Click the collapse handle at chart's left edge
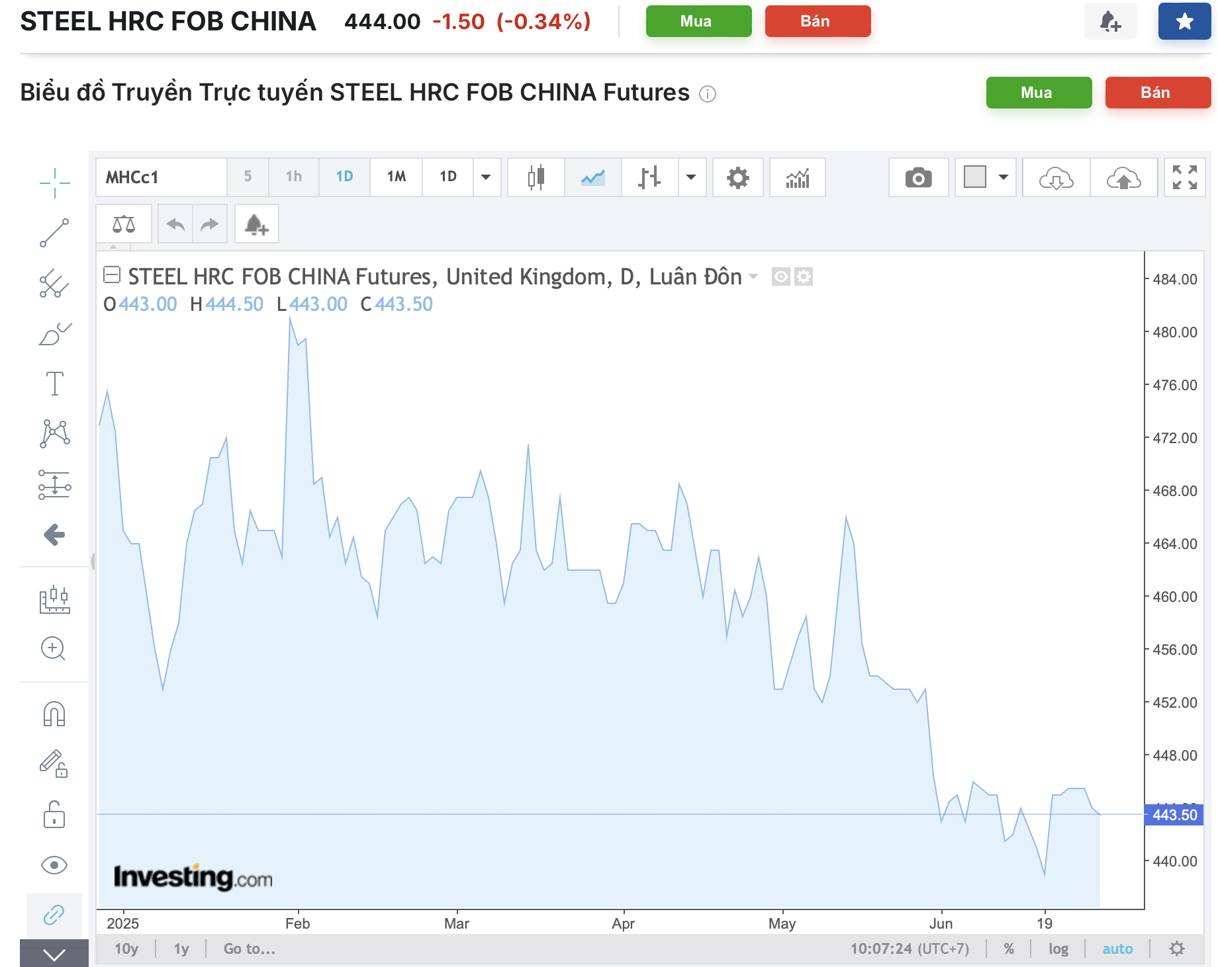The height and width of the screenshot is (967, 1218). [x=93, y=562]
